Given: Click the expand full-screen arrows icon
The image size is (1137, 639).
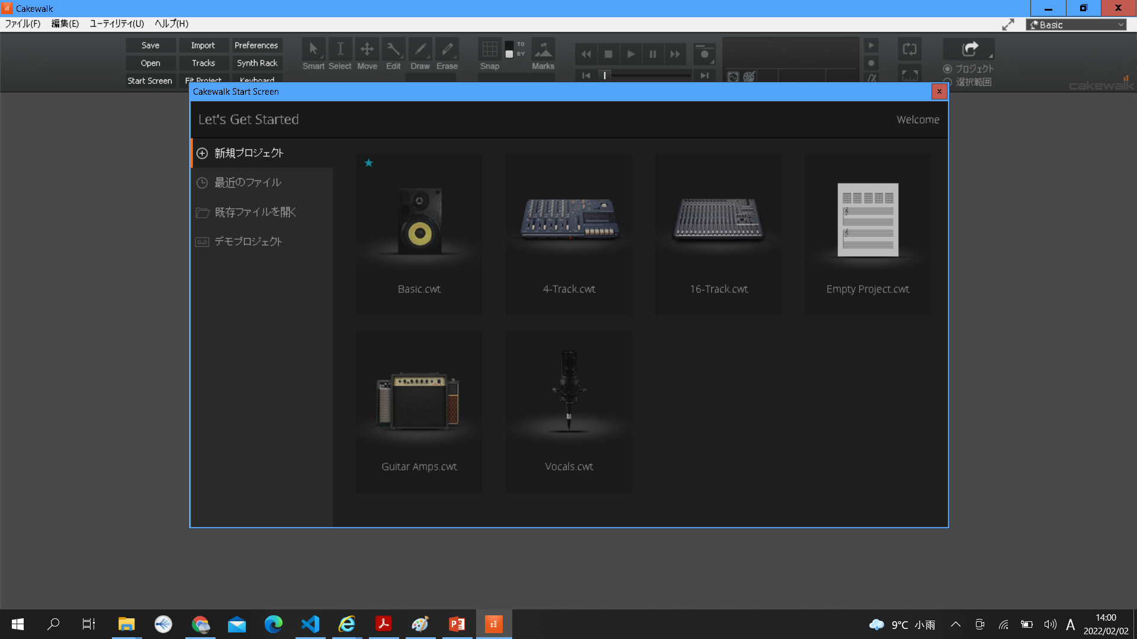Looking at the screenshot, I should [1008, 25].
